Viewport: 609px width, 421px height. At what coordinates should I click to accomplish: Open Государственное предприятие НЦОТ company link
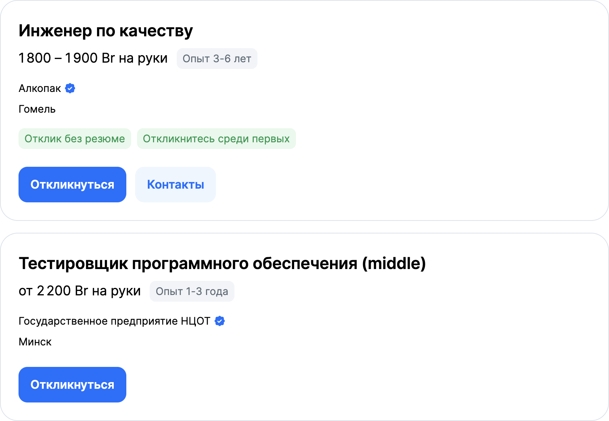(114, 321)
